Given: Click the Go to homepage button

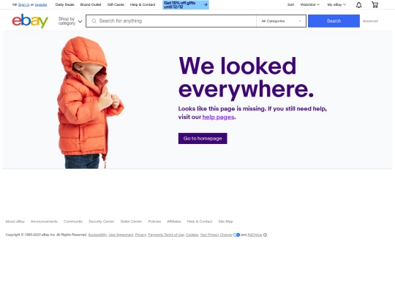Looking at the screenshot, I should click(x=203, y=138).
